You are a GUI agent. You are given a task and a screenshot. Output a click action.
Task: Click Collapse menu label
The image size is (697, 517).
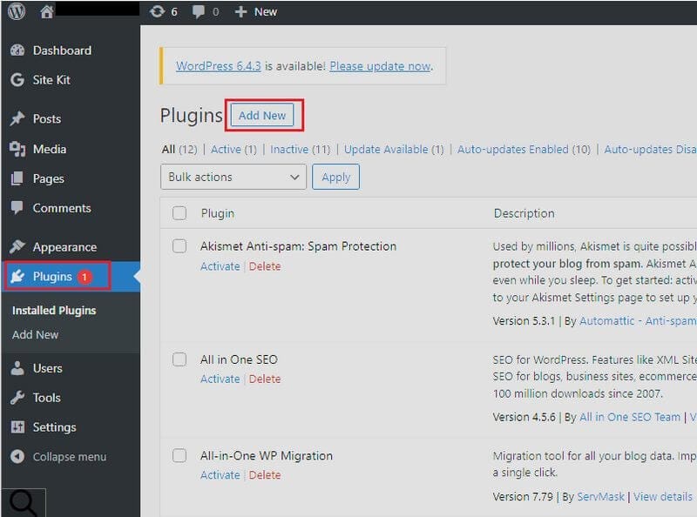pos(70,457)
